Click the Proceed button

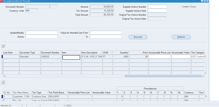pyautogui.click(x=138, y=37)
